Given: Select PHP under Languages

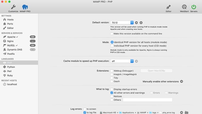Looking at the screenshot, I should 19,63.
